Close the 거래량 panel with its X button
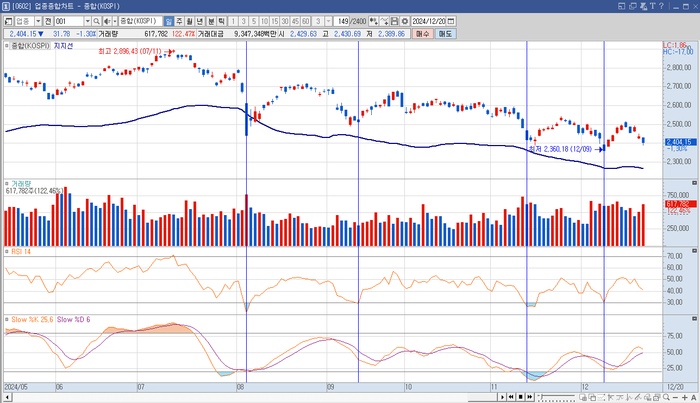Viewport: 700px width, 403px height. [694, 182]
